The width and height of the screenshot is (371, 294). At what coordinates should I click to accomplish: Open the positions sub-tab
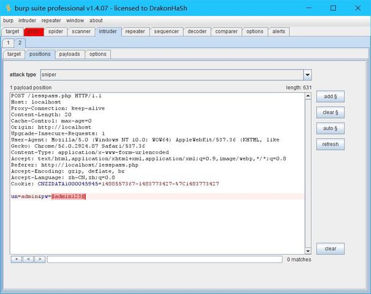pos(40,54)
